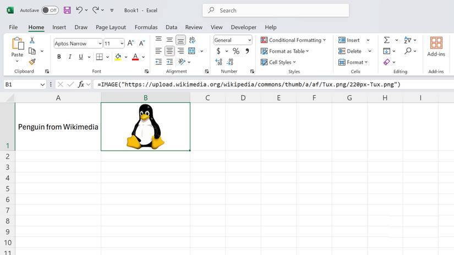Switch to the Developer tab
The image size is (454, 255).
pos(243,27)
